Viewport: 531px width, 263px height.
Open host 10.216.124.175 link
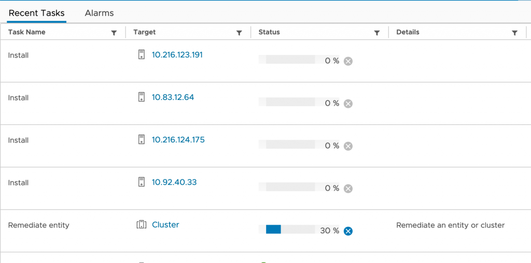click(178, 139)
